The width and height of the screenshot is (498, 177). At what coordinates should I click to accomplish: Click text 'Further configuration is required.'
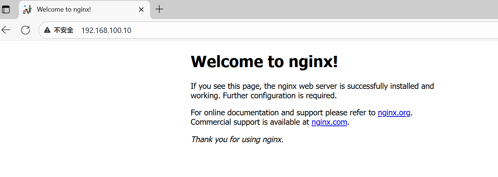pyautogui.click(x=280, y=96)
